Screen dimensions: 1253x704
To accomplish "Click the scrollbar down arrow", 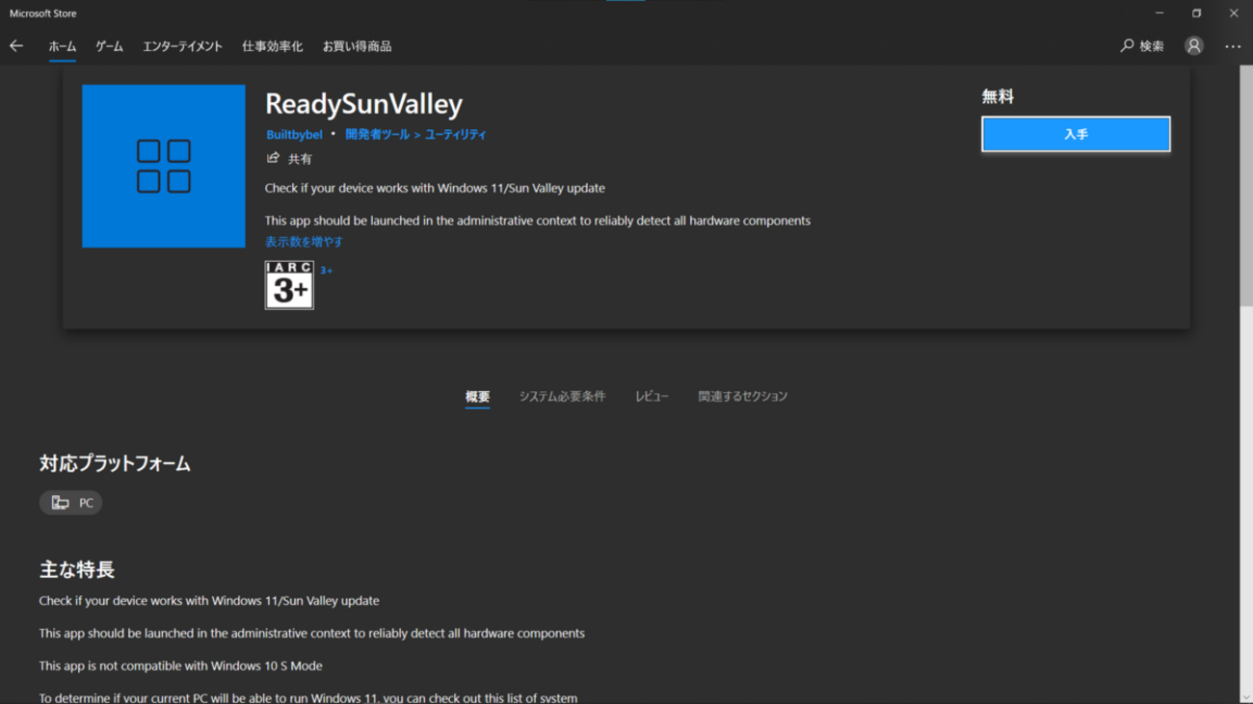I will point(1245,696).
